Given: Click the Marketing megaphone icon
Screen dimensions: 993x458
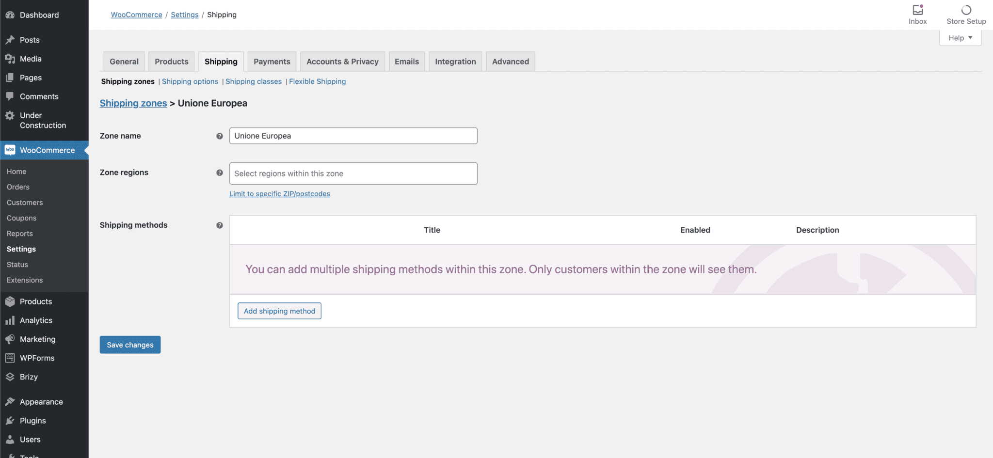Looking at the screenshot, I should pyautogui.click(x=10, y=339).
